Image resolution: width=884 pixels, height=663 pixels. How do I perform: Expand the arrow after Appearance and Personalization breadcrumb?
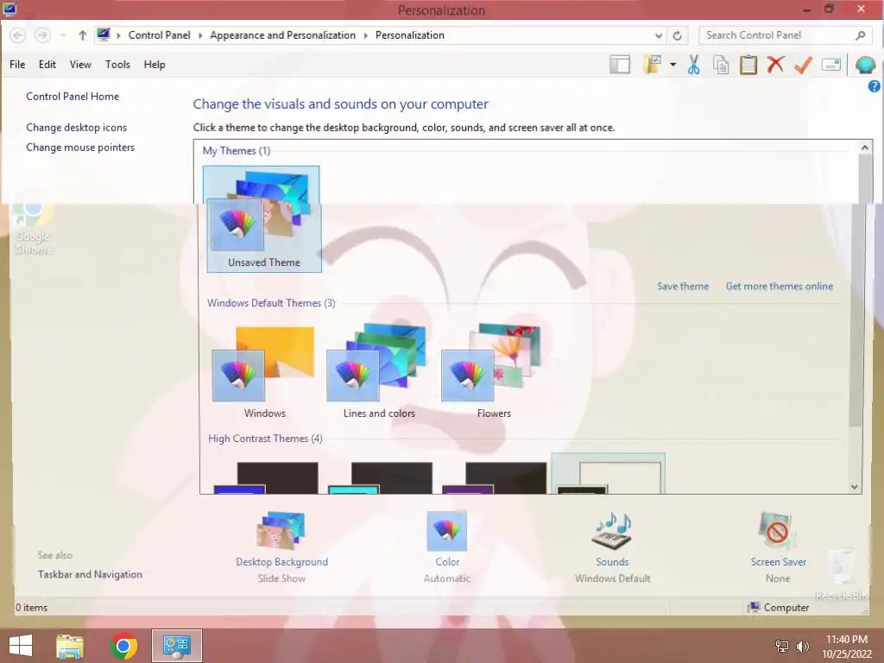365,35
